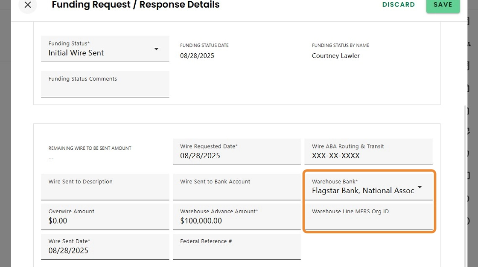The image size is (478, 267).
Task: Open the Funding Status dropdown arrow
Action: click(x=156, y=49)
